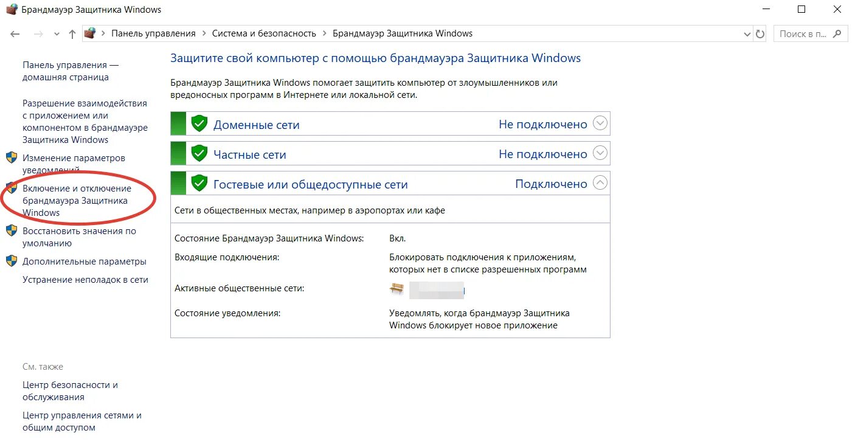This screenshot has height=447, width=855.
Task: Expand the 'Доменные сети' section chevron
Action: [x=600, y=123]
